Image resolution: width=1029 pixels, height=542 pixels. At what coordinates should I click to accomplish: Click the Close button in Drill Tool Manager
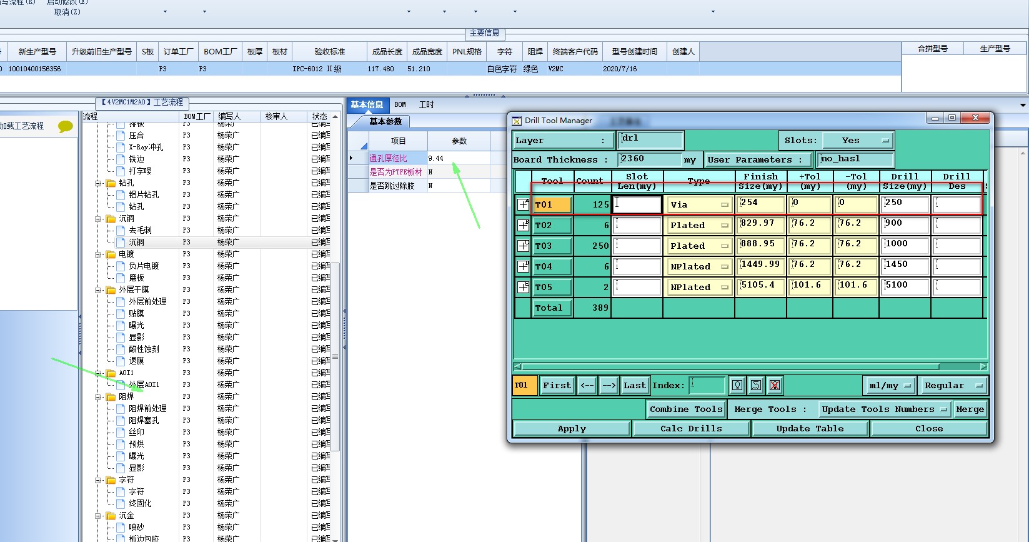click(929, 428)
